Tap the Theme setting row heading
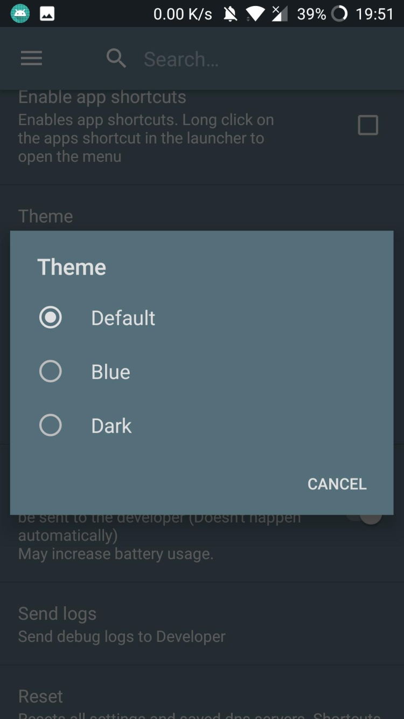 coord(46,216)
